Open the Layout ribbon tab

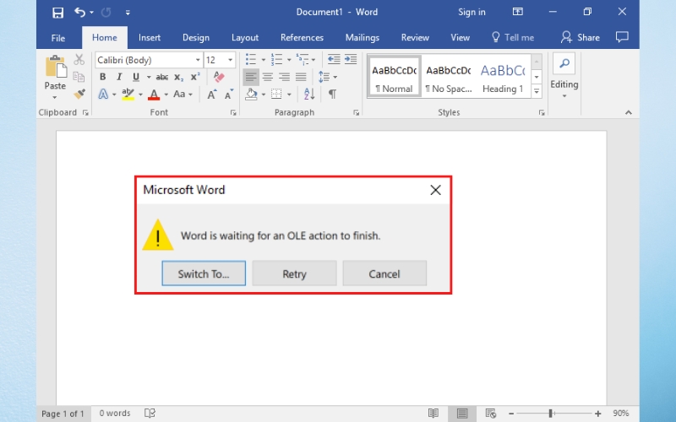click(x=245, y=37)
